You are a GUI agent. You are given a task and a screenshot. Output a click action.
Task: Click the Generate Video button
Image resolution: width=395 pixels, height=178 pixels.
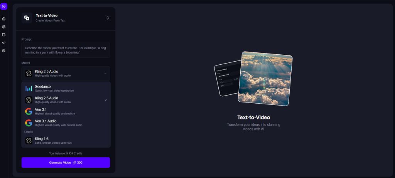66,162
